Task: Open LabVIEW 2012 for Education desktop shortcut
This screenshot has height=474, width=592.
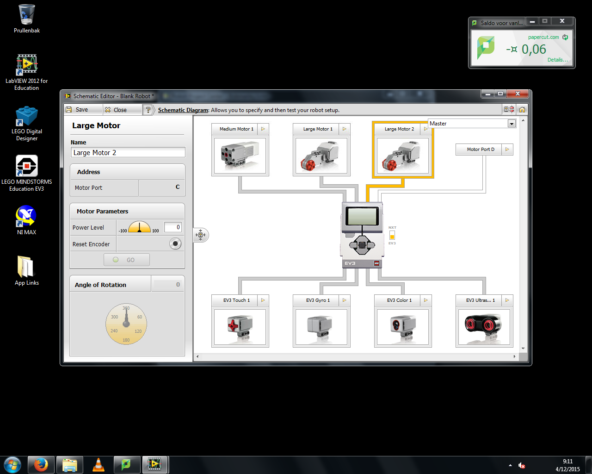Action: [26, 72]
